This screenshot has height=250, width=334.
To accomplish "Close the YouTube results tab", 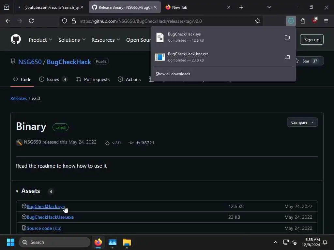I will [82, 7].
